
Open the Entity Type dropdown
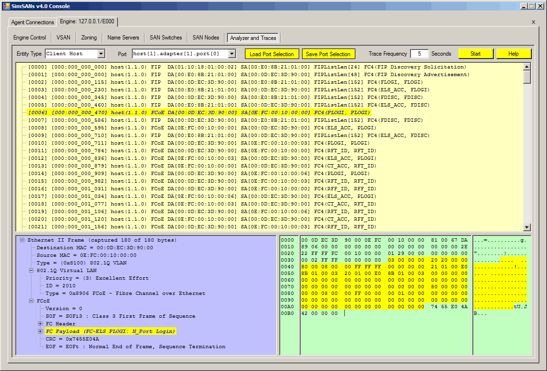(x=101, y=54)
